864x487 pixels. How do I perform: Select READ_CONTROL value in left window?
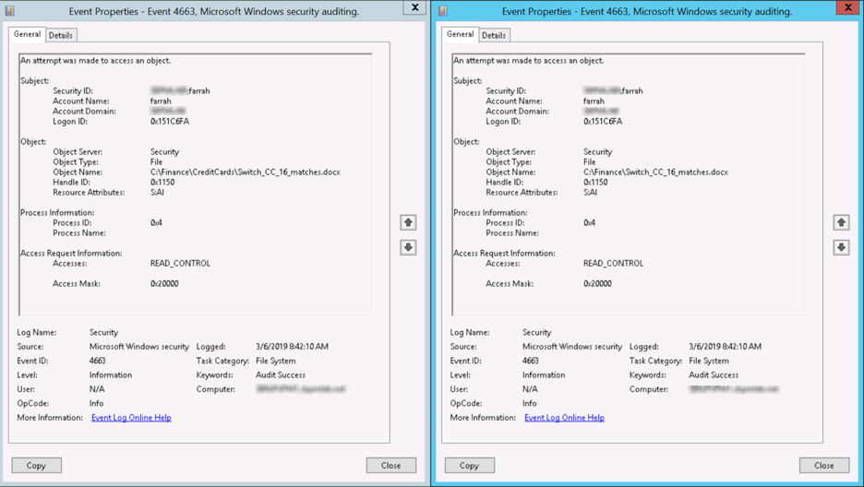(180, 264)
